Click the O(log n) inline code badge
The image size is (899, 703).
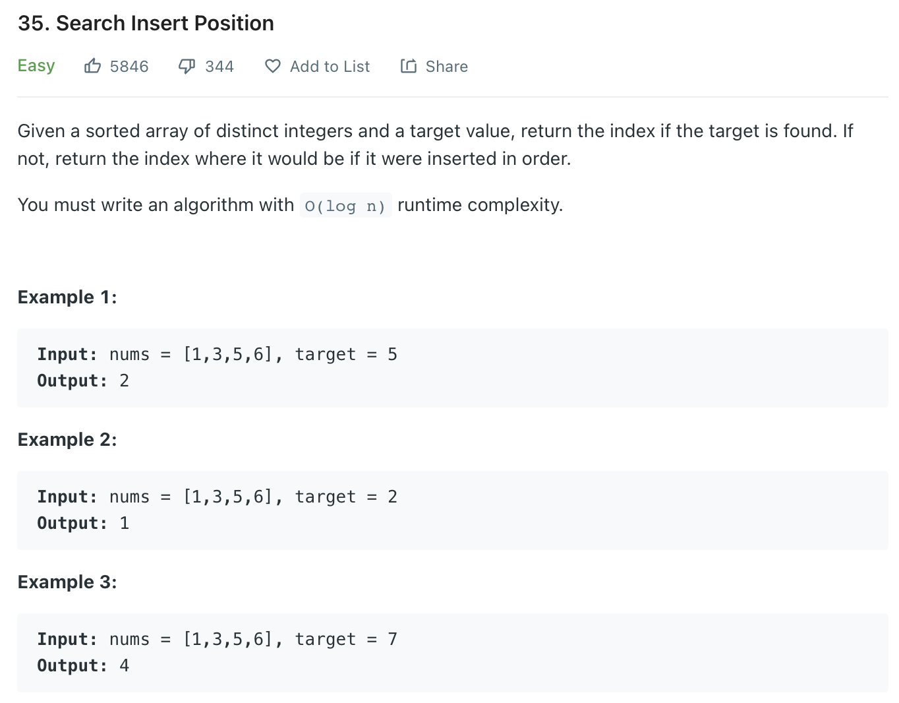coord(345,205)
